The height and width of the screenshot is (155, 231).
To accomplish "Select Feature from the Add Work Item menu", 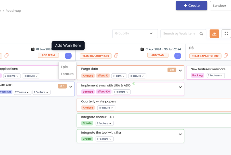I will point(67,74).
